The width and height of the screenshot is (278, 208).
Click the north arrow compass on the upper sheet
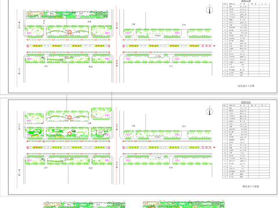click(210, 10)
